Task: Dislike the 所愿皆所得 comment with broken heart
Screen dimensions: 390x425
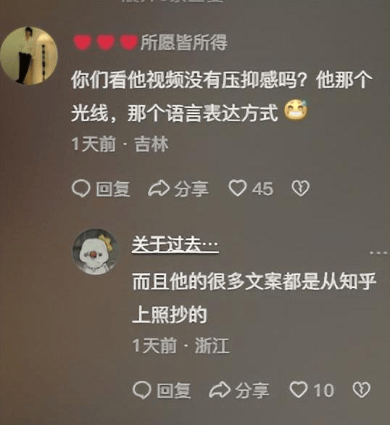Action: coord(300,188)
